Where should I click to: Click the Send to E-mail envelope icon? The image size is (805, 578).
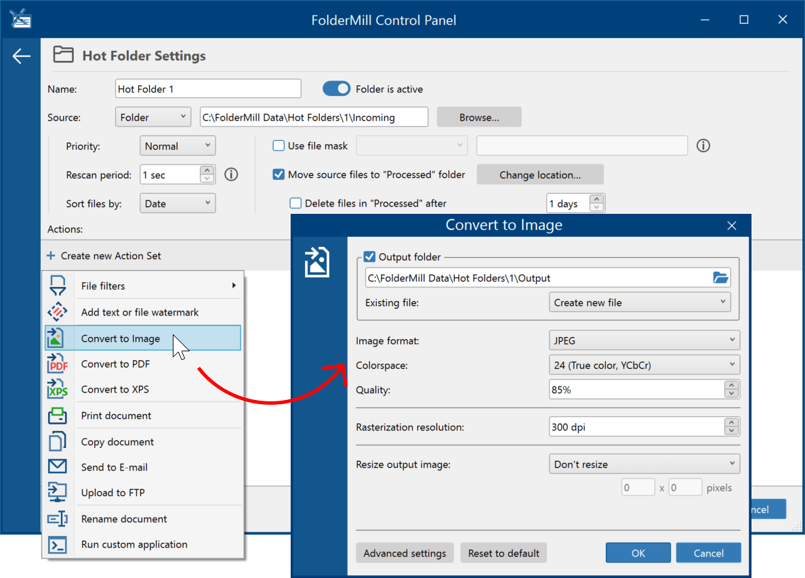click(x=58, y=466)
